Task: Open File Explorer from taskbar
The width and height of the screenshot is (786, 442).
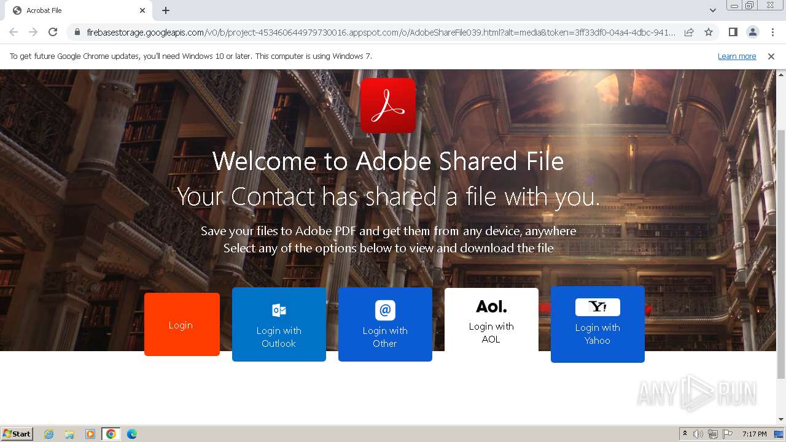Action: (69, 434)
